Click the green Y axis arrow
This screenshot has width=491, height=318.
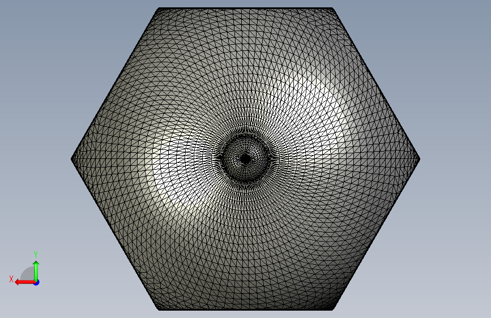coord(36,270)
